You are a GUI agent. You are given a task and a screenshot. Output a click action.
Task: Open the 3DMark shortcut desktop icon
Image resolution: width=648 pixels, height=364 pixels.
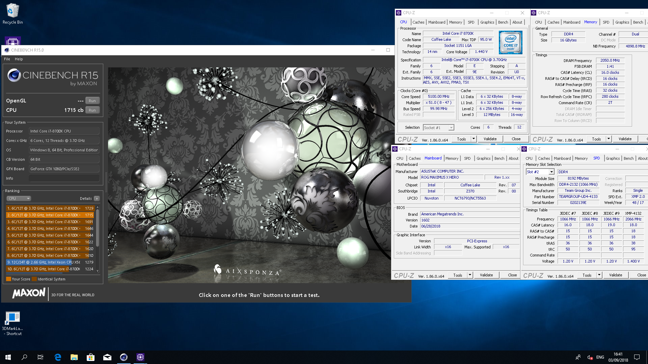click(x=12, y=324)
